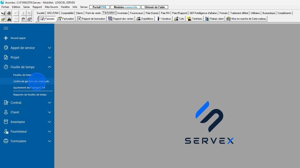This screenshot has width=300, height=168.
Task: Open Rapports de feuilles de temps
Action: pyautogui.click(x=30, y=94)
